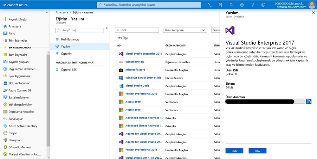Click the Danışman advisor icon
The width and height of the screenshot is (317, 159).
click(x=5, y=140)
